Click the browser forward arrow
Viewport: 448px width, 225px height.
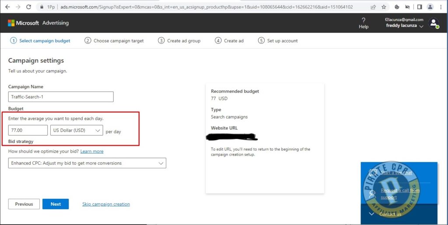(18, 7)
